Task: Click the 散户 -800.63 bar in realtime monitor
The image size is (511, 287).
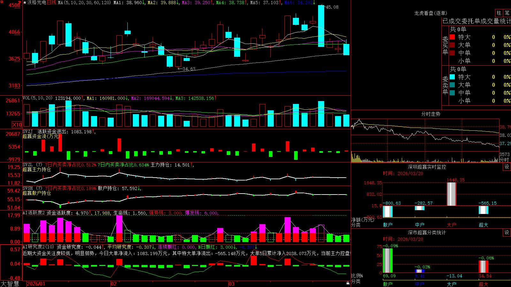Action: pos(387,211)
